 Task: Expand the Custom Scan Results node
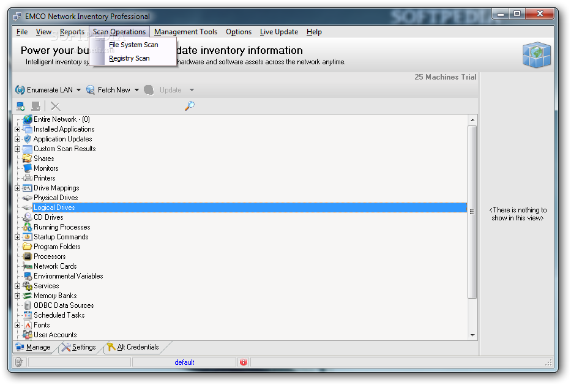point(18,149)
